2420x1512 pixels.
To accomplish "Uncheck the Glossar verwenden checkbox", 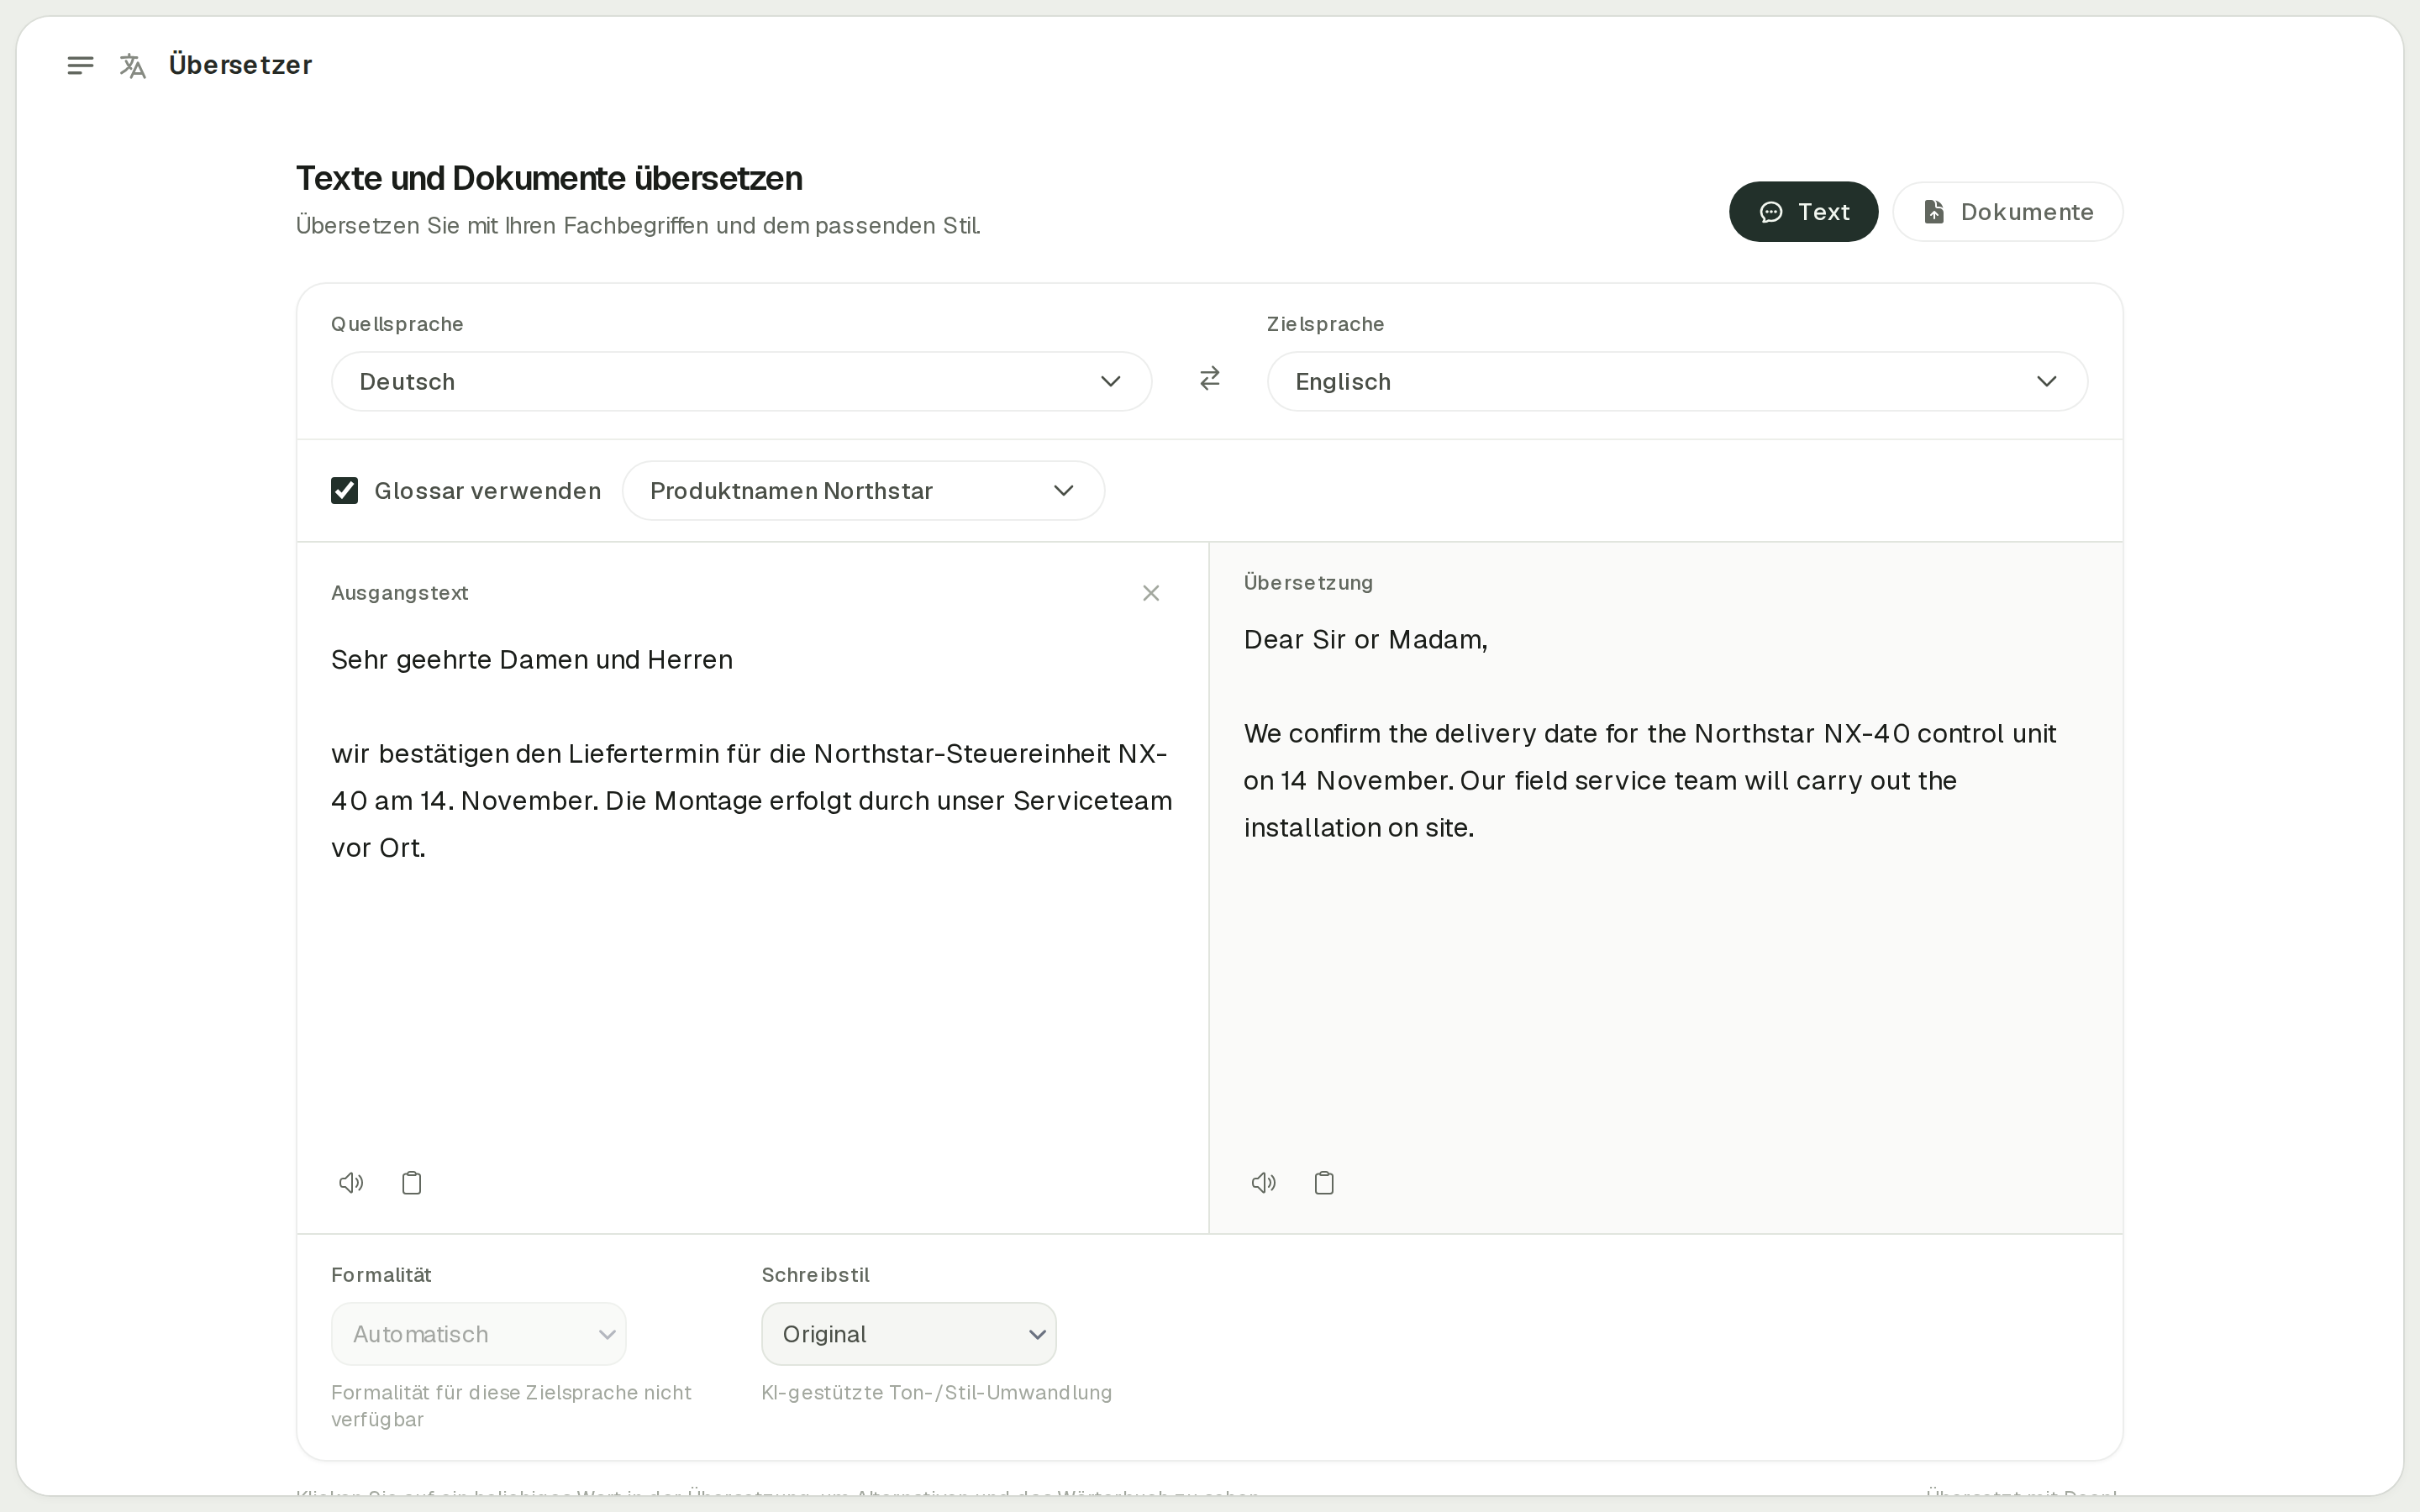I will [345, 491].
